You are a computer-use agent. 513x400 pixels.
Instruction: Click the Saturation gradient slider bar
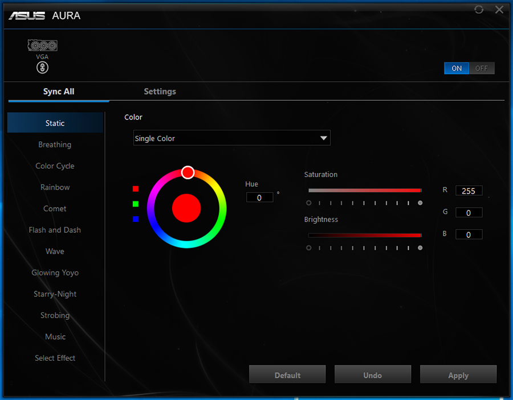tap(365, 191)
